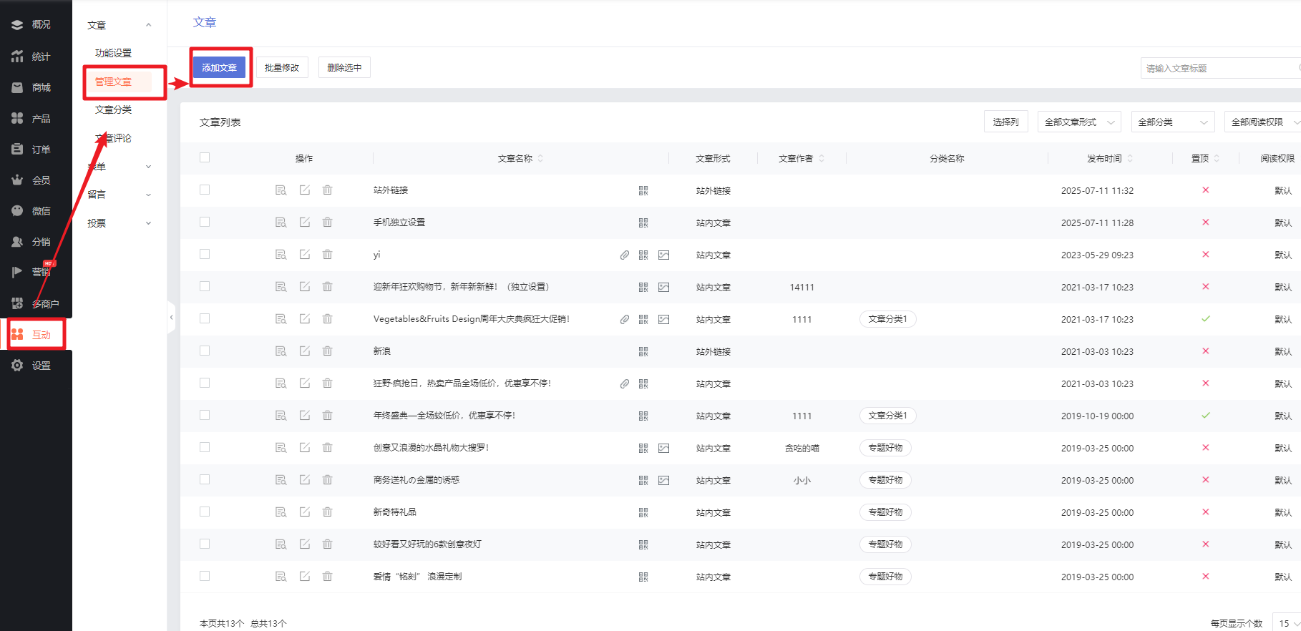Image resolution: width=1301 pixels, height=631 pixels.
Task: Click the preview icon for 站外链接 row
Action: (x=281, y=190)
